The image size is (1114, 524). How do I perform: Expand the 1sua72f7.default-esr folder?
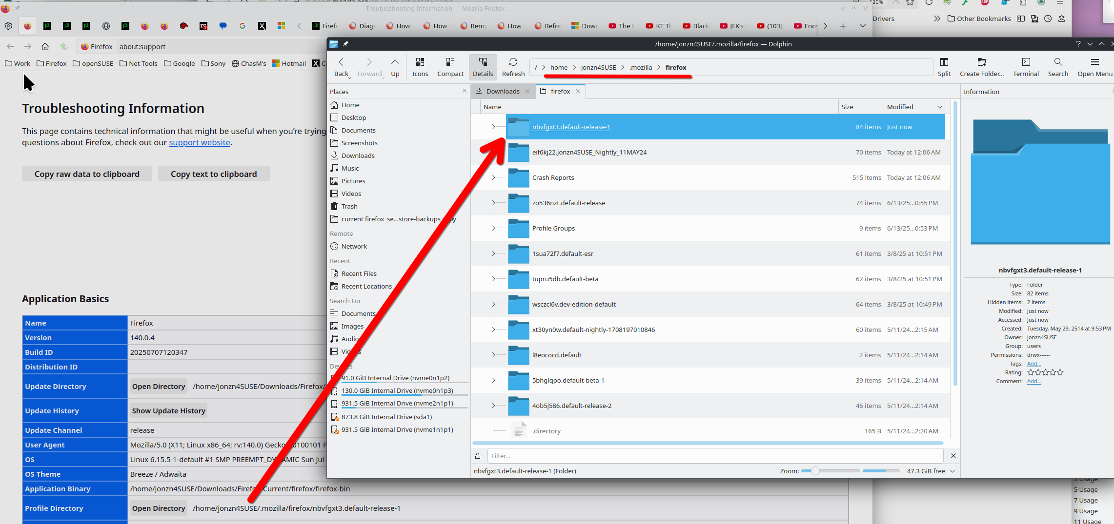point(493,253)
